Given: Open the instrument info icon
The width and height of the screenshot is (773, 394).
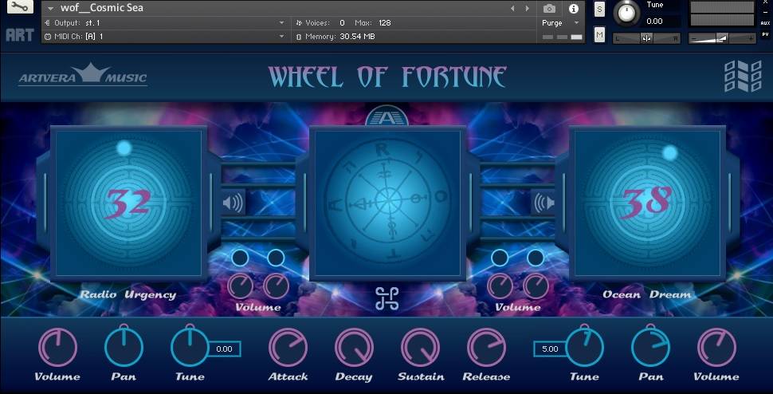Looking at the screenshot, I should click(x=573, y=9).
